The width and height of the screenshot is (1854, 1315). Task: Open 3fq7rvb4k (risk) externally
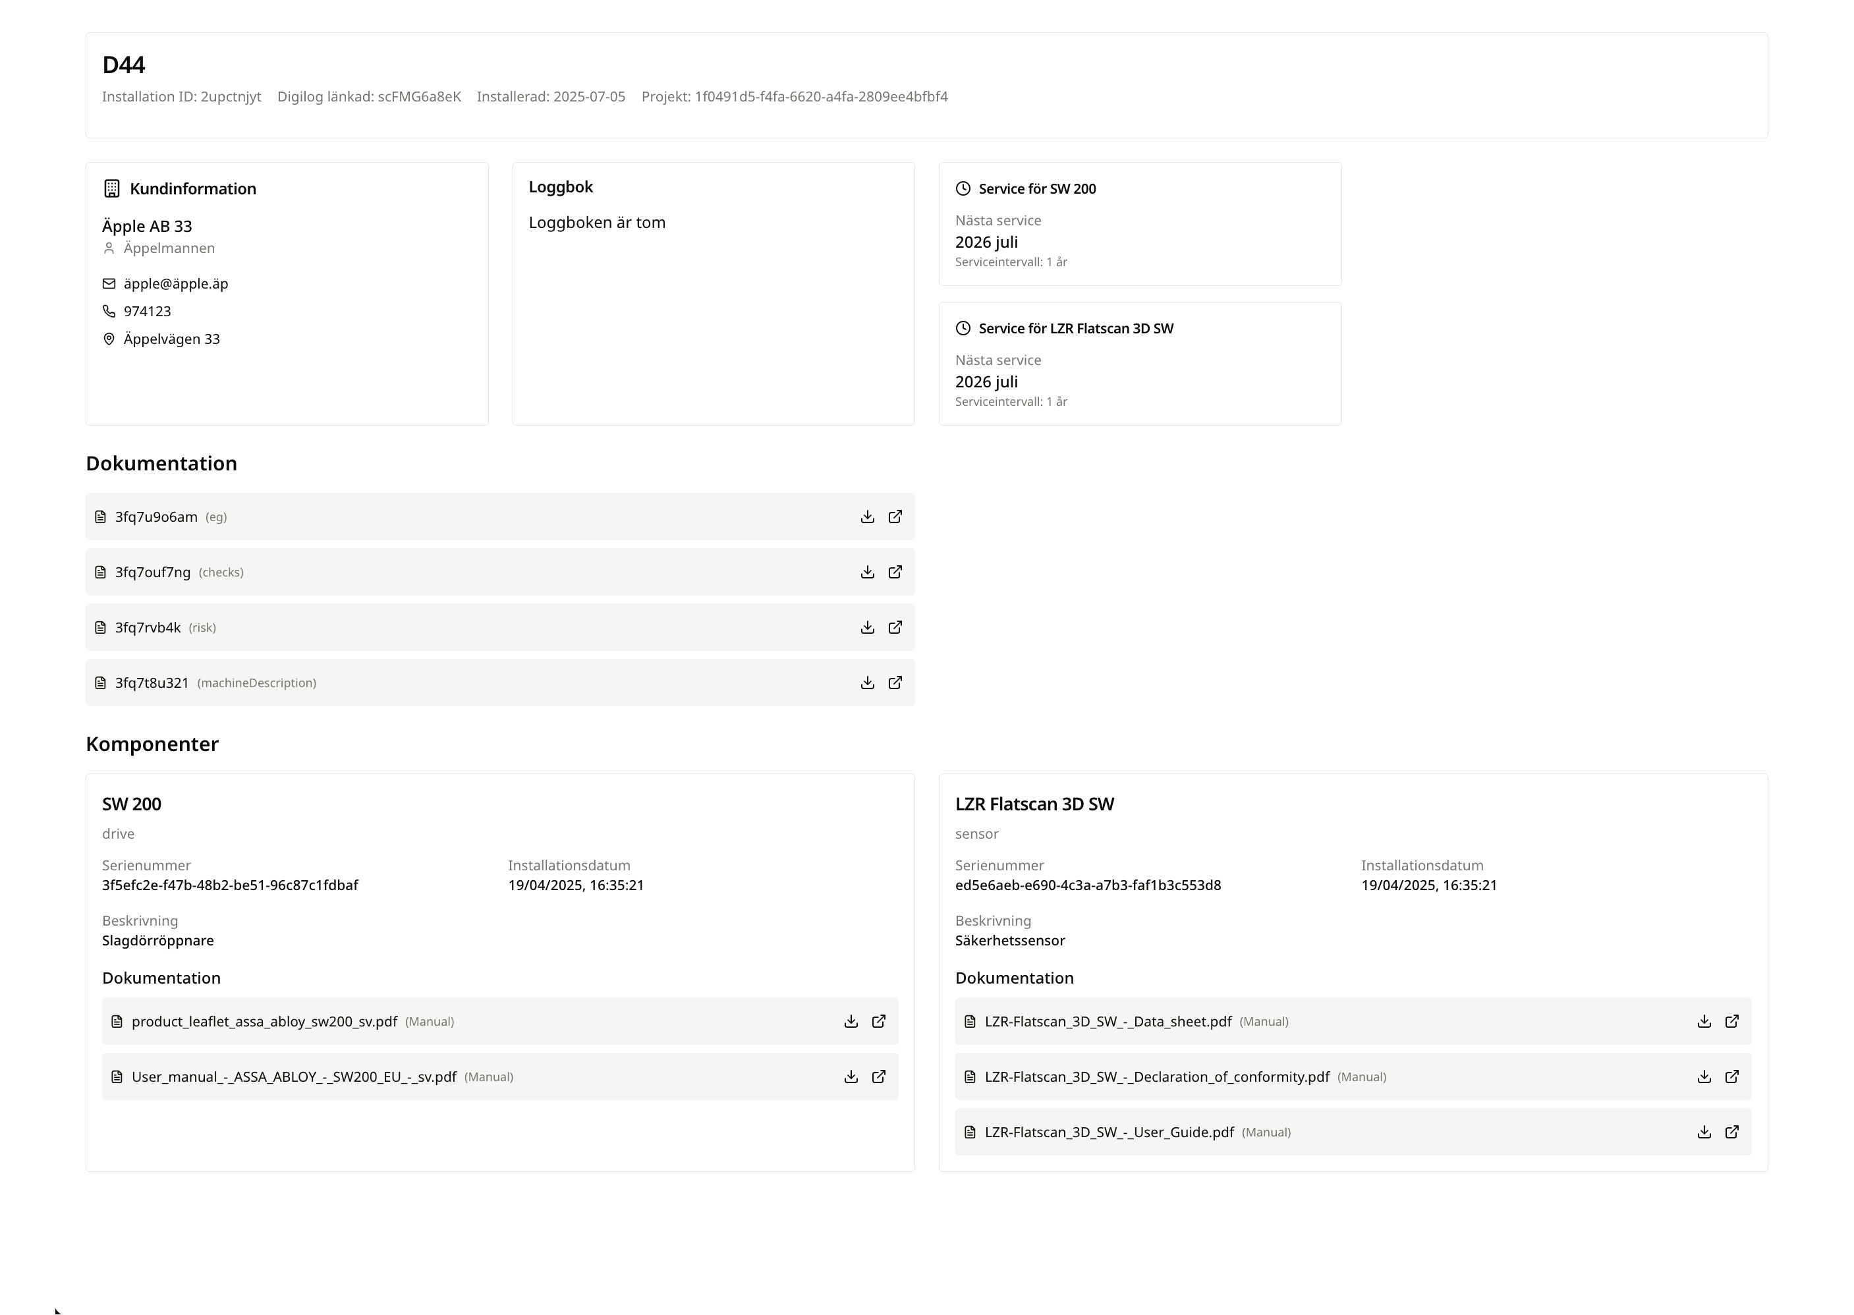895,628
